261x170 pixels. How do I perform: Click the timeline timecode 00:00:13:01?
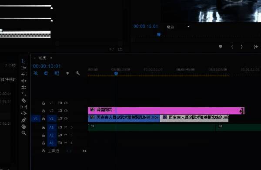click(x=47, y=66)
